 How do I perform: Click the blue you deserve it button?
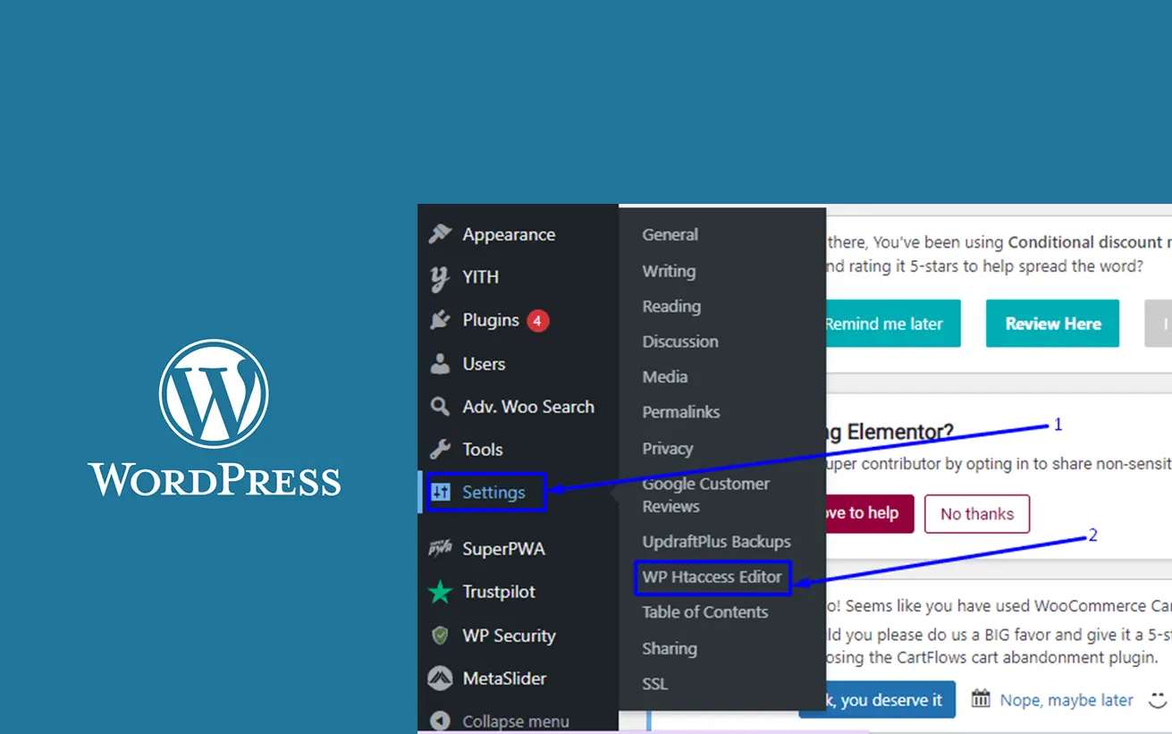coord(877,699)
